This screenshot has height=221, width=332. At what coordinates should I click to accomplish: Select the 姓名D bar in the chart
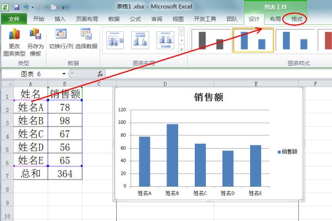[228, 169]
